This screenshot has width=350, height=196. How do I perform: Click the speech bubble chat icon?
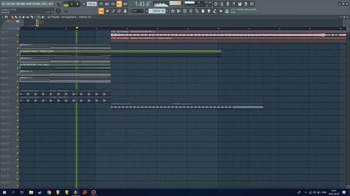[252, 4]
